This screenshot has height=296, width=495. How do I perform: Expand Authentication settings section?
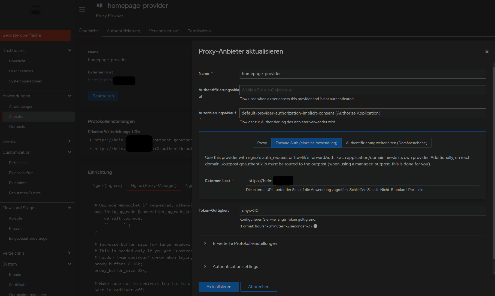point(235,267)
